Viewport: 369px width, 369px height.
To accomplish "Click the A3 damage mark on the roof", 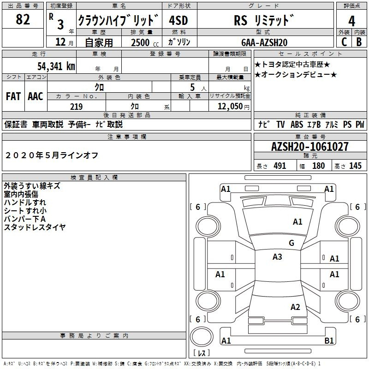I will coord(277,257).
